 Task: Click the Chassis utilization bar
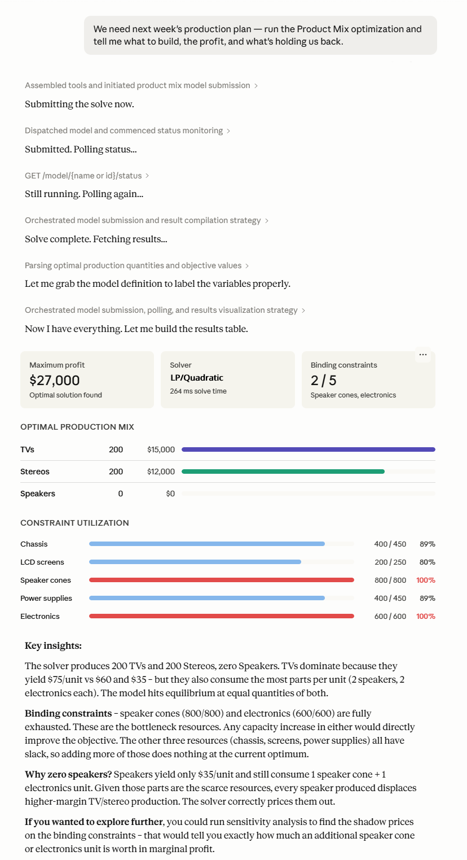(x=207, y=544)
